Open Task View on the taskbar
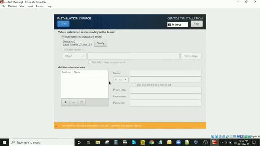The height and width of the screenshot is (146, 260). pyautogui.click(x=88, y=142)
